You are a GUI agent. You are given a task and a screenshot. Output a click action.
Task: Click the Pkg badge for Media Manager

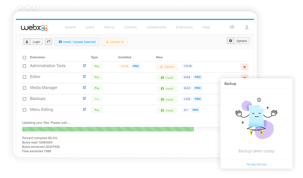97,88
